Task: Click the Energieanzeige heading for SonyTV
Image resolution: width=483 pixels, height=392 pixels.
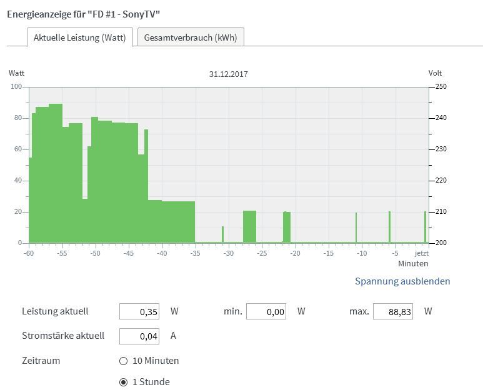Action: tap(87, 13)
